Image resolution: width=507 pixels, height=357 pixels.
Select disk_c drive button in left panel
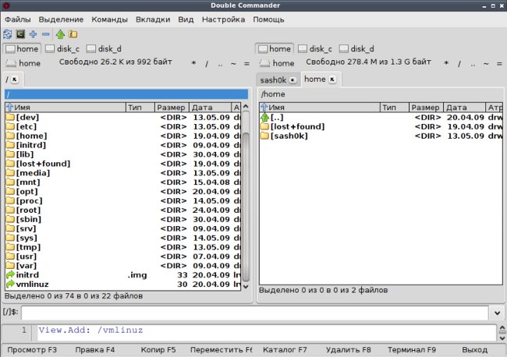[x=62, y=49]
